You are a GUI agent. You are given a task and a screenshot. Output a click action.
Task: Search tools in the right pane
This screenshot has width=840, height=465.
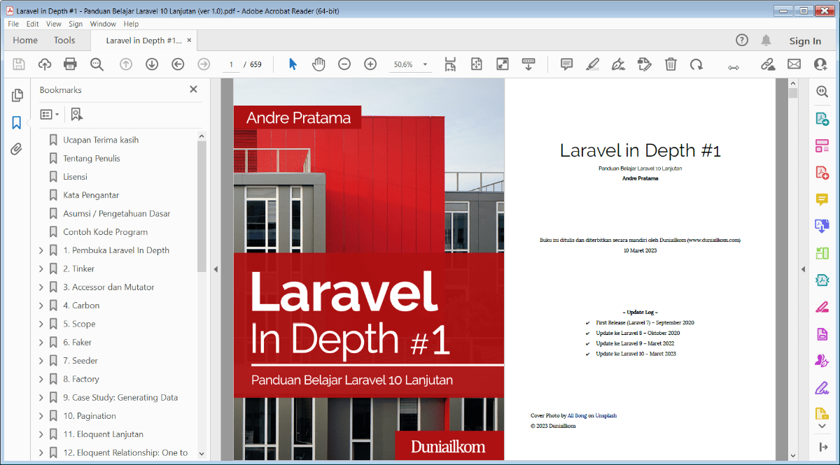point(822,92)
